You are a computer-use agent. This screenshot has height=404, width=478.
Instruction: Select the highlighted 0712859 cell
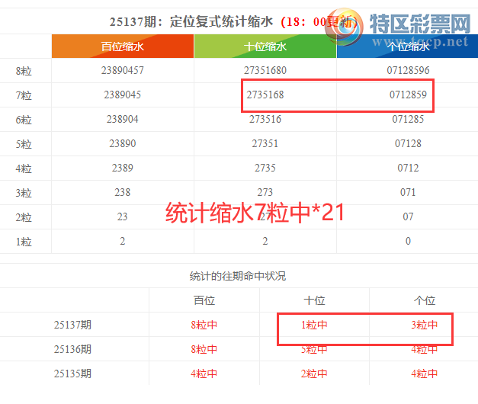408,96
